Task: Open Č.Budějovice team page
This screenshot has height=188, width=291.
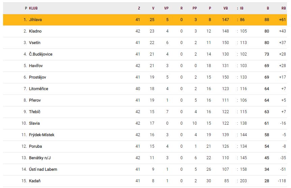Action: pyautogui.click(x=41, y=54)
